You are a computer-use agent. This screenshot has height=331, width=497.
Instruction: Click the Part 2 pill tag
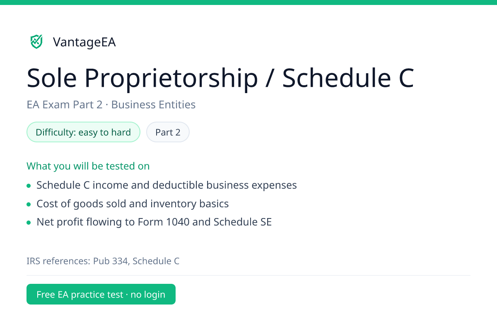point(168,132)
